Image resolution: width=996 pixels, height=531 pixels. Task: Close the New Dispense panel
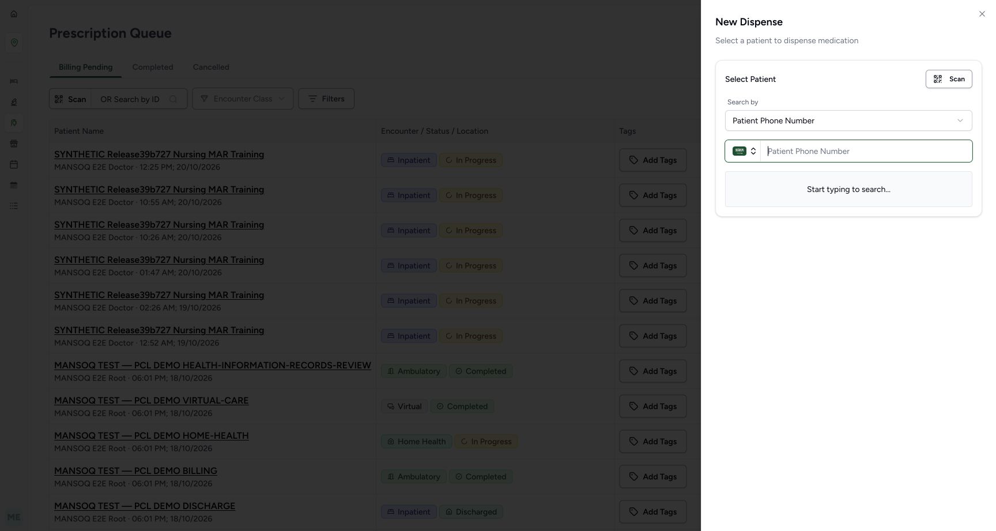[x=982, y=14]
